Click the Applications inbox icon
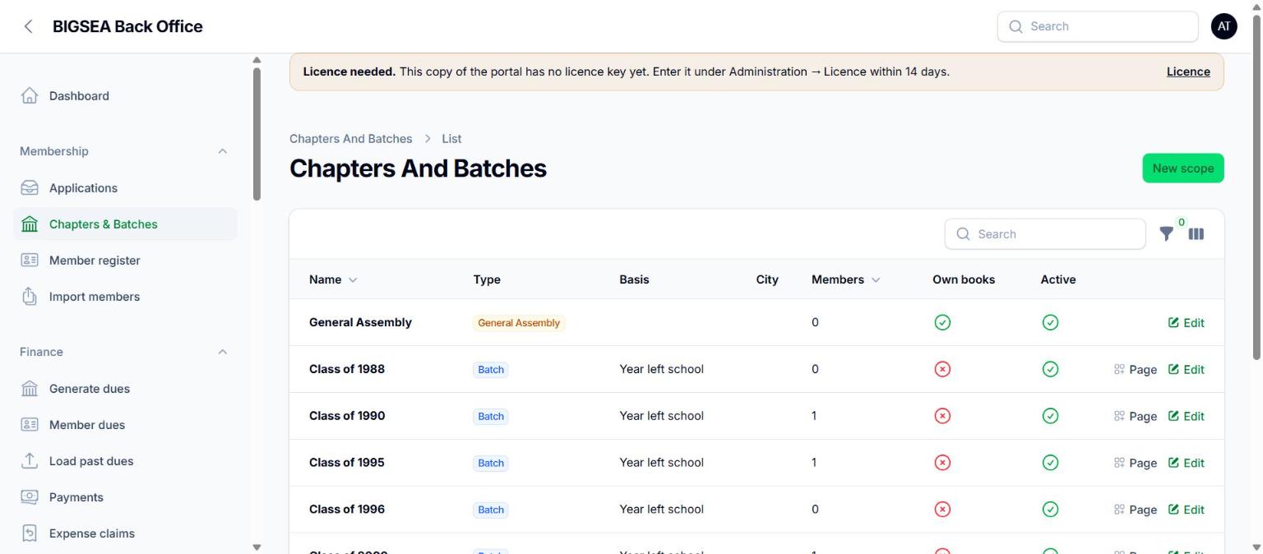This screenshot has width=1263, height=554. [30, 188]
